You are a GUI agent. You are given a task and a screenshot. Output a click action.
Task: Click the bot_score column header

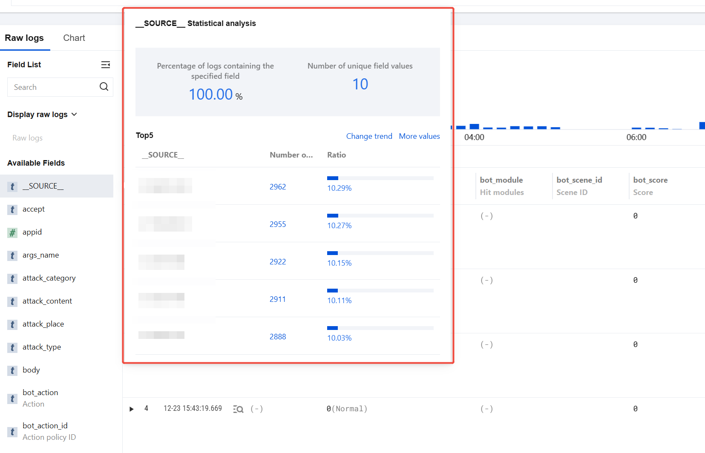click(650, 180)
